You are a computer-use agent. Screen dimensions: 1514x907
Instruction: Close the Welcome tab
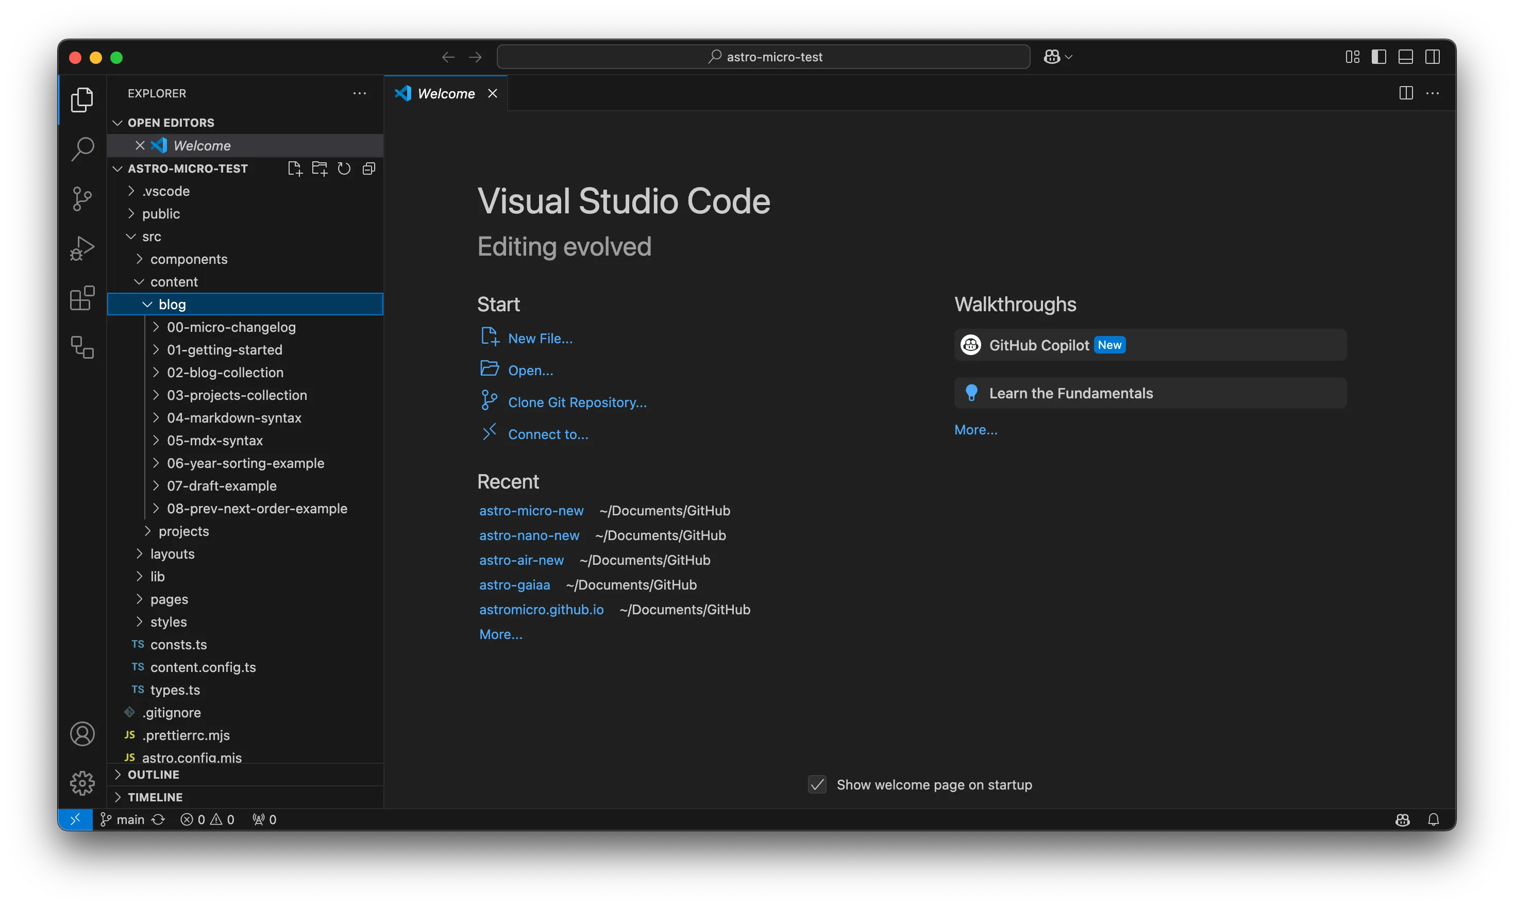493,93
